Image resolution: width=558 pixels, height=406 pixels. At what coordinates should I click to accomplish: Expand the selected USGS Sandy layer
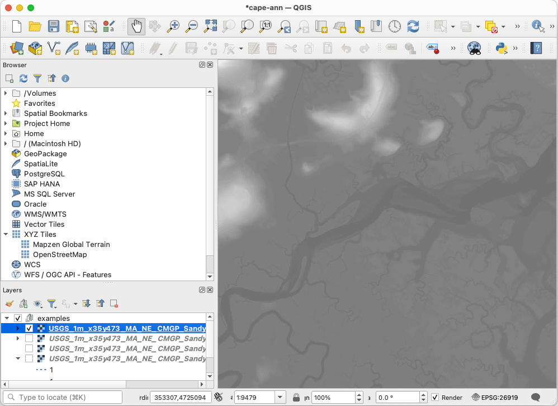[17, 328]
